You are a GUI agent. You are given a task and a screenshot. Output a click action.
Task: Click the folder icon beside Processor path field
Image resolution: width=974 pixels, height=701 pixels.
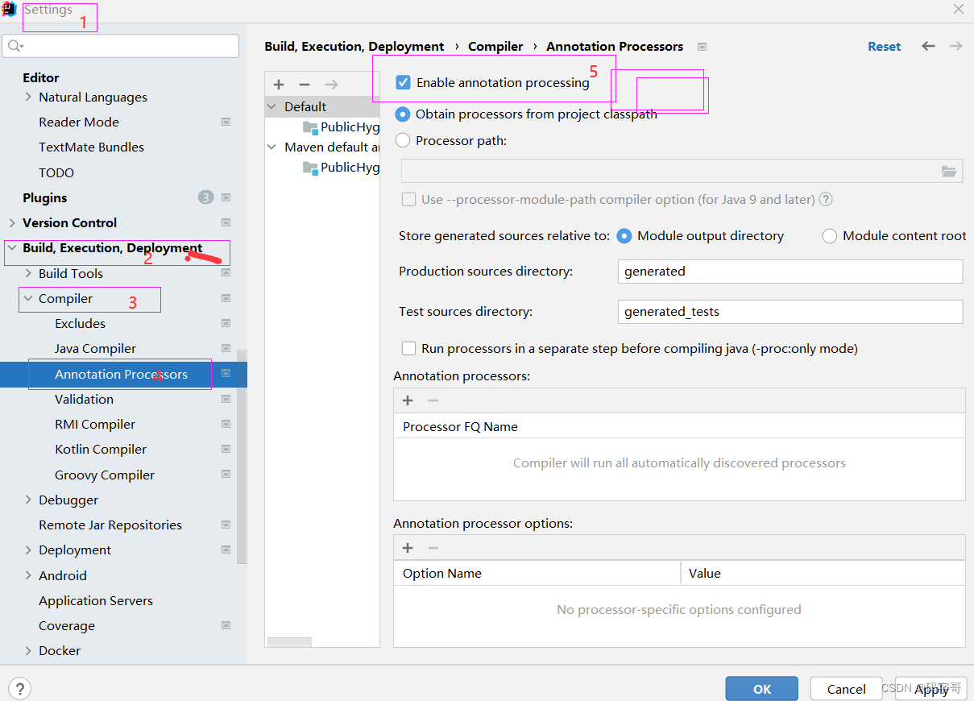pos(949,171)
